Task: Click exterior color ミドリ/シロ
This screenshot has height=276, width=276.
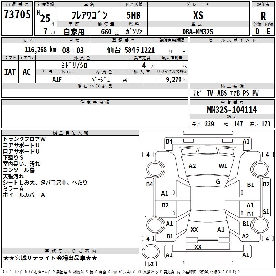Action: [x=74, y=65]
